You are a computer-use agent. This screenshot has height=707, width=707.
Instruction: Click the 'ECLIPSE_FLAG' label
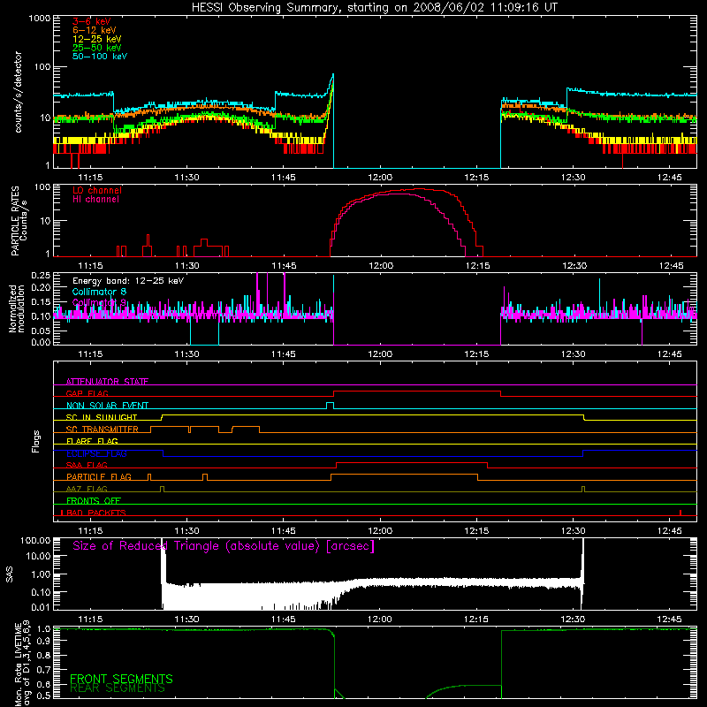96,453
